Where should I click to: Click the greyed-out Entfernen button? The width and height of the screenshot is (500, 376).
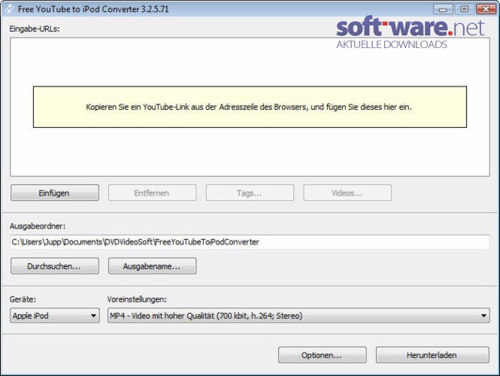click(x=153, y=193)
